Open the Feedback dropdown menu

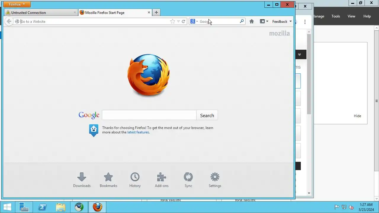click(282, 21)
